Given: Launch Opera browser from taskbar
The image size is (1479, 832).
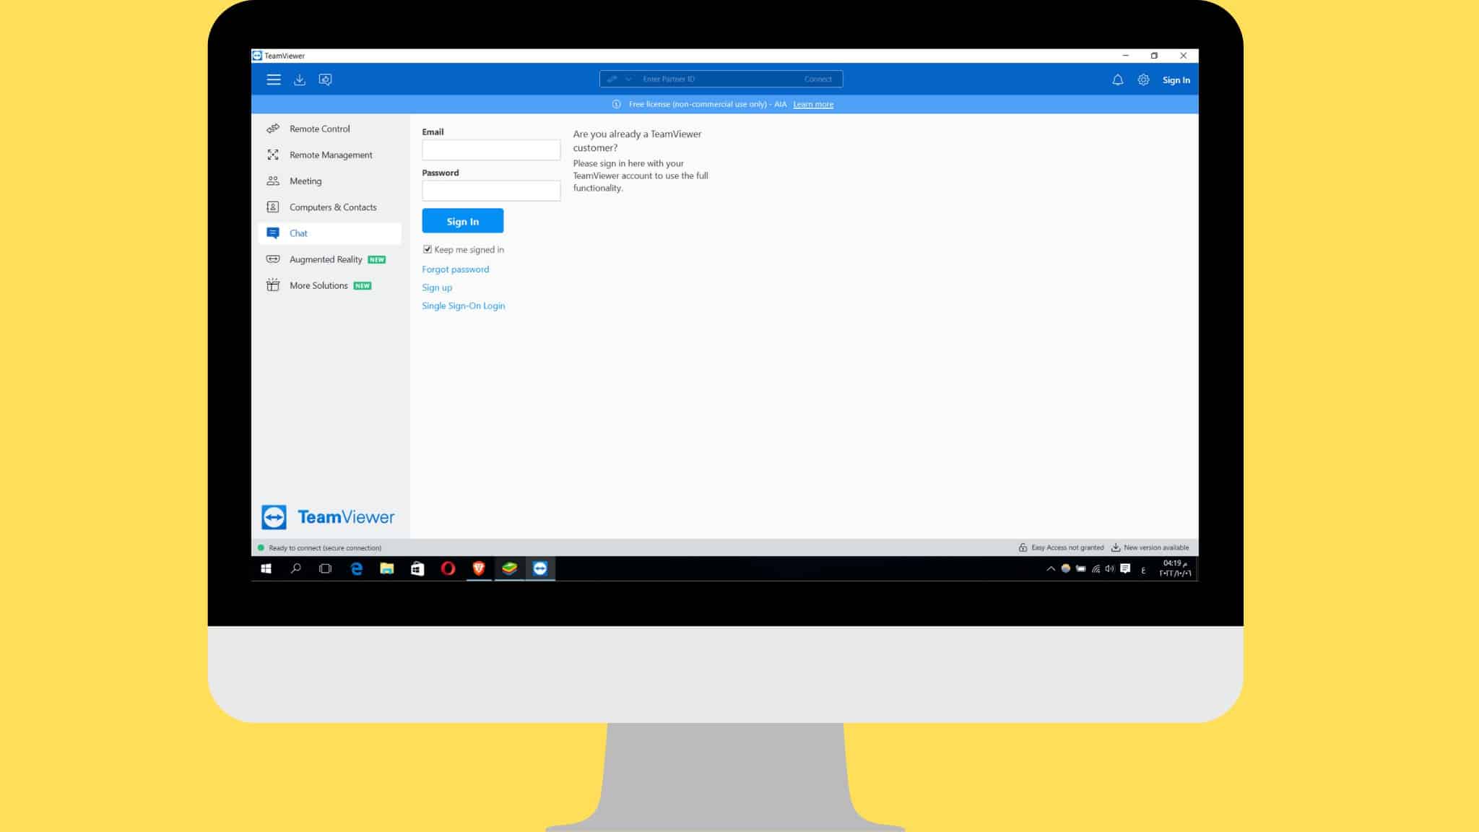Looking at the screenshot, I should (448, 568).
